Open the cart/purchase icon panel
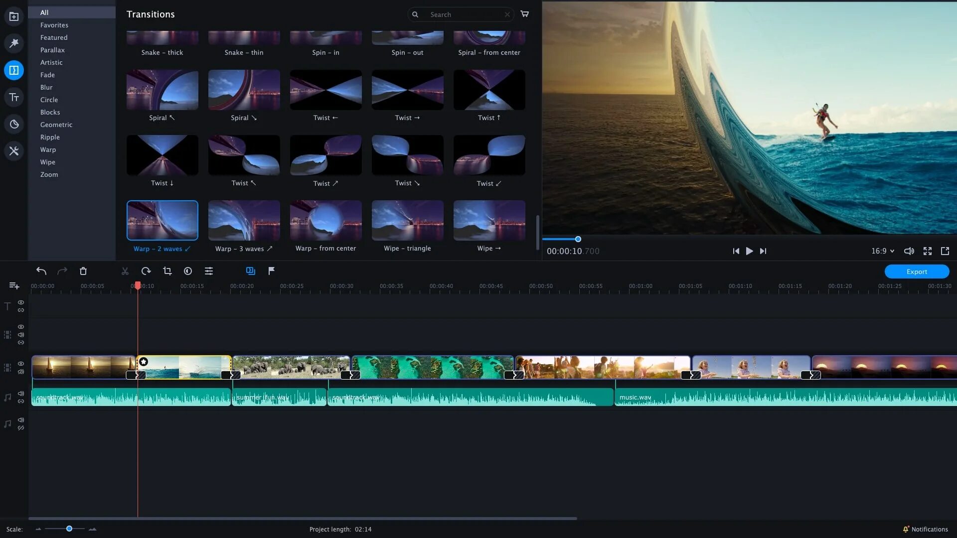The width and height of the screenshot is (957, 538). 525,14
